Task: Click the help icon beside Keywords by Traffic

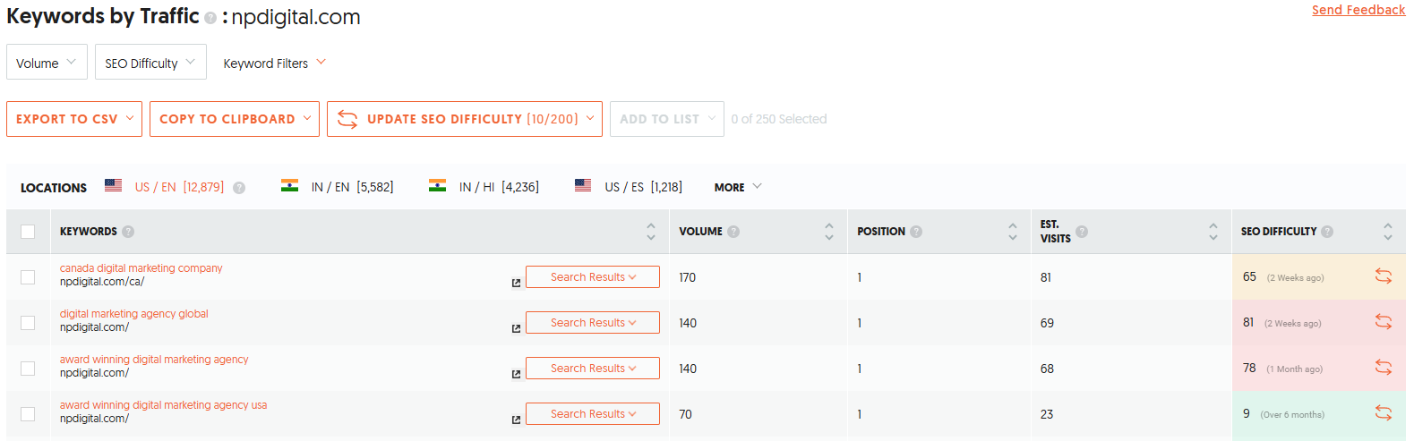Action: [x=210, y=18]
